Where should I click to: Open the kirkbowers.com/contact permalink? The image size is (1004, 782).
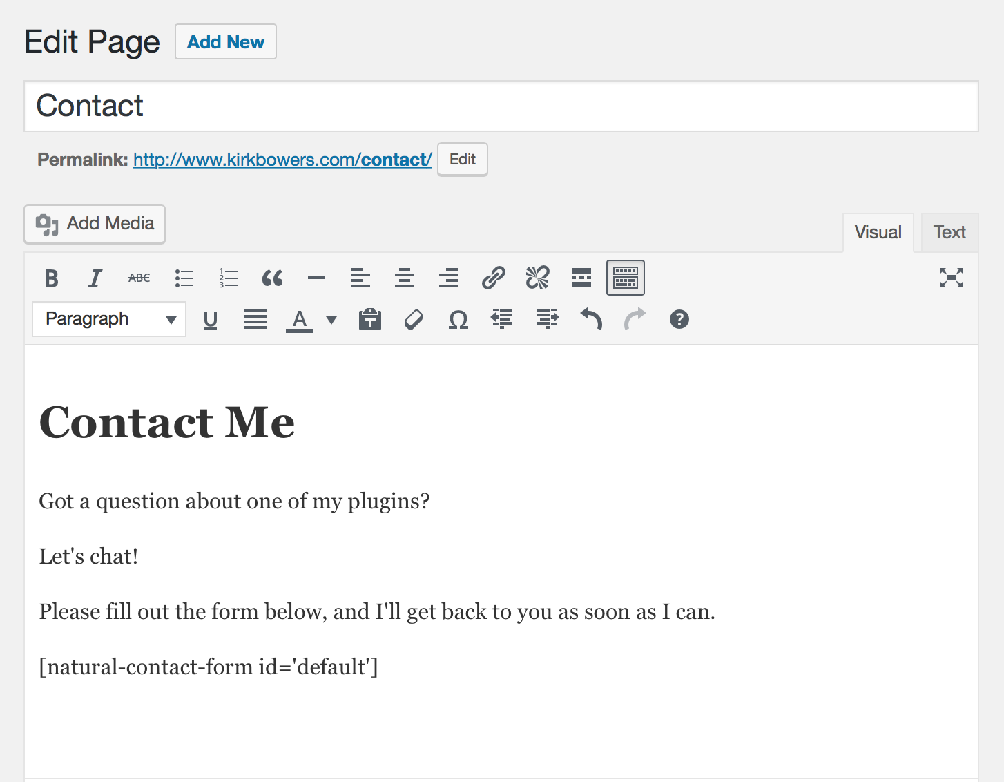282,160
